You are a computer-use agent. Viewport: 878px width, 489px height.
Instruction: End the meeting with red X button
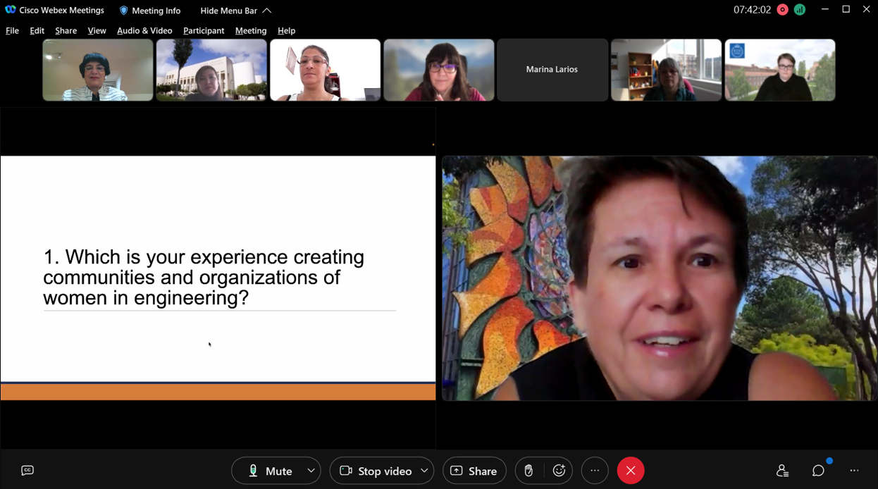click(631, 471)
